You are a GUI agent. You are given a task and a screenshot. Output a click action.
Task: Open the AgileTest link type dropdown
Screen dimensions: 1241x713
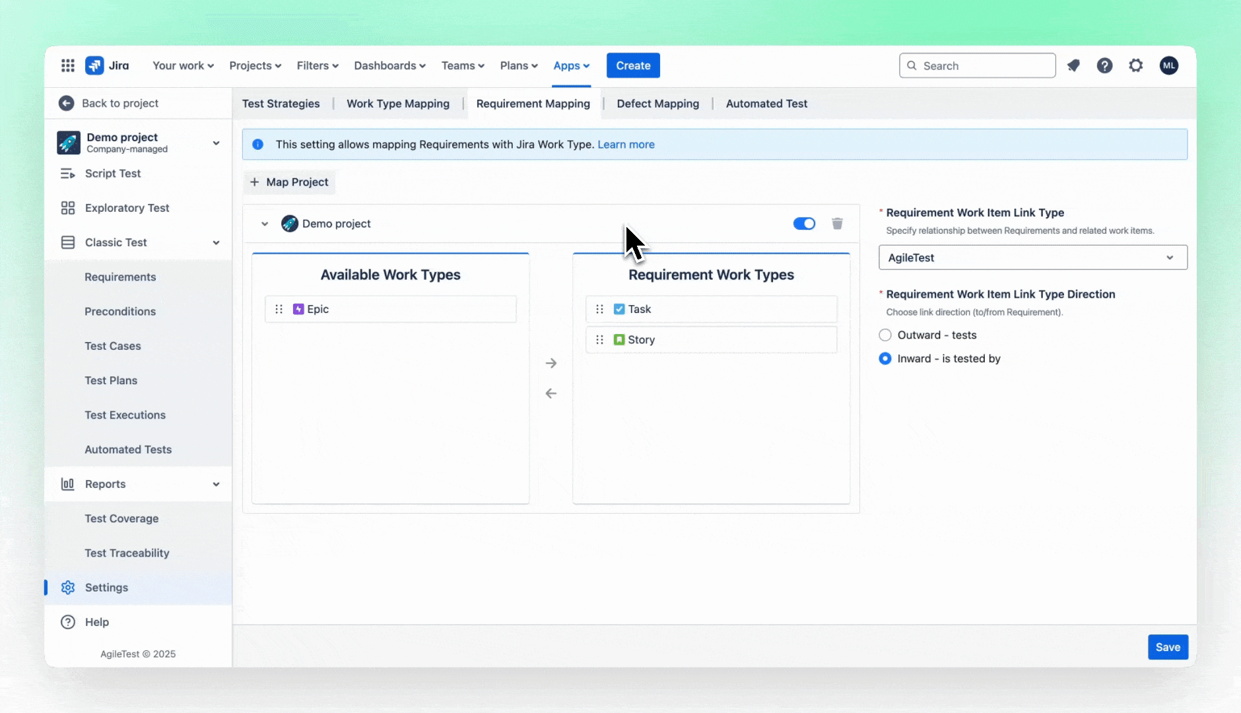[x=1032, y=257]
